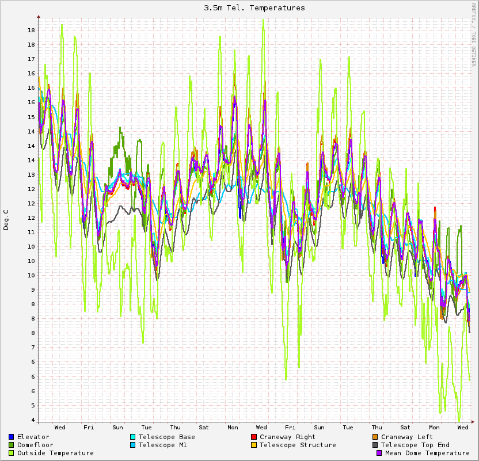The height and width of the screenshot is (461, 479).
Task: Click the "3.5m Tel. Temperatures" chart title
Action: 254,8
